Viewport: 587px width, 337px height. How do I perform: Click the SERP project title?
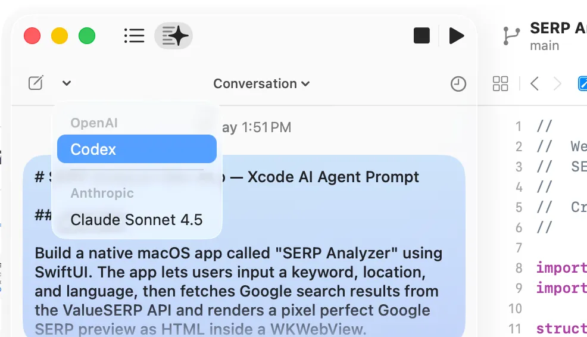tap(557, 28)
